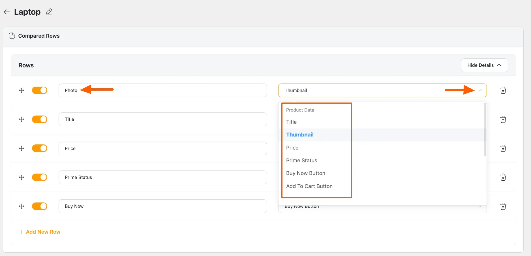Select the pencil icon to rename Laptop
The height and width of the screenshot is (256, 531).
pos(49,12)
